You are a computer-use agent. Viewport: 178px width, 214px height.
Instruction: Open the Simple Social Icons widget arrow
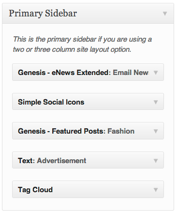pos(156,102)
